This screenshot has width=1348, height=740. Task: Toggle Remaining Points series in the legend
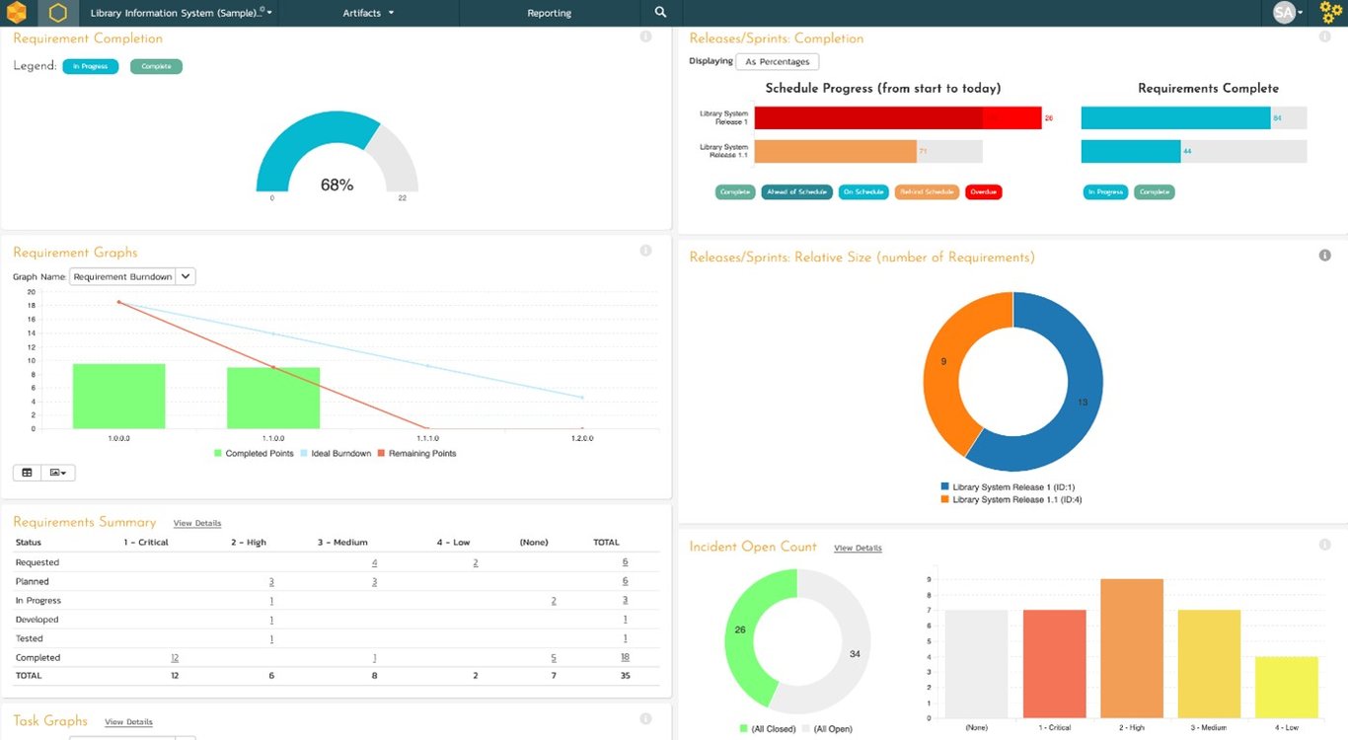pyautogui.click(x=416, y=454)
